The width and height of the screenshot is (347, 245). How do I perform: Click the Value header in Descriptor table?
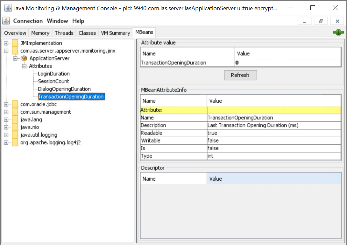click(274, 179)
